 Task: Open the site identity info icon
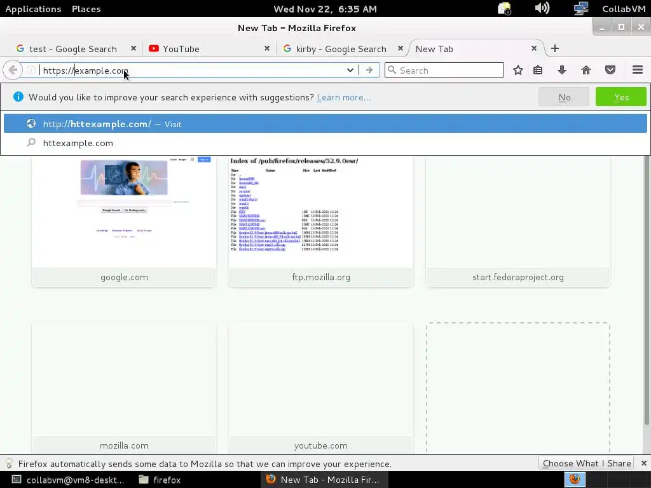(x=31, y=70)
